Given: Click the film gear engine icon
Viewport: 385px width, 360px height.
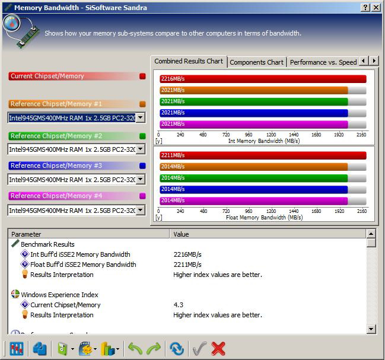Looking at the screenshot, I should [x=85, y=349].
